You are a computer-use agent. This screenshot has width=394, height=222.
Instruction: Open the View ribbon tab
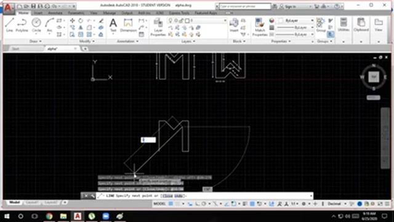[x=94, y=13]
